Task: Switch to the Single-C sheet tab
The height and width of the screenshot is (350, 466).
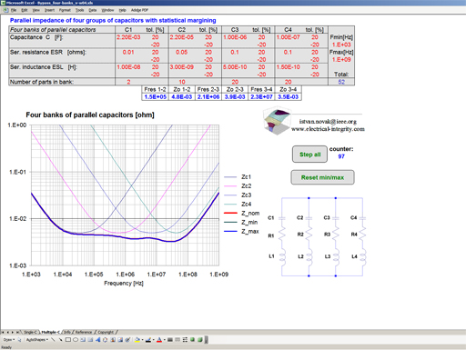Action: (x=30, y=332)
